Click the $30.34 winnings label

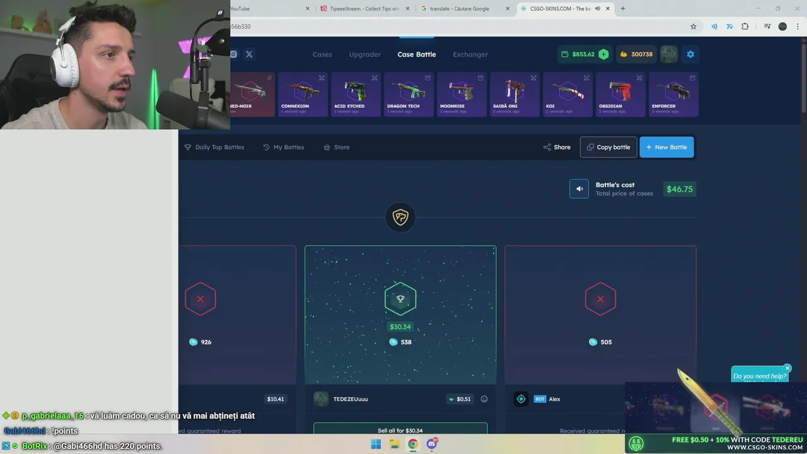[x=400, y=327]
